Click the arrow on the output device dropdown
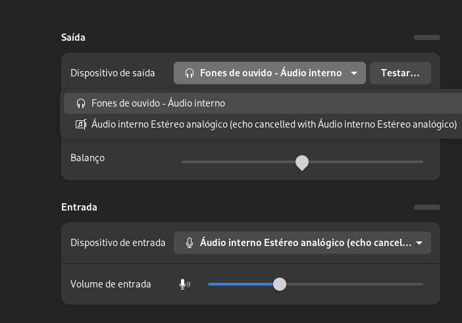 tap(354, 73)
